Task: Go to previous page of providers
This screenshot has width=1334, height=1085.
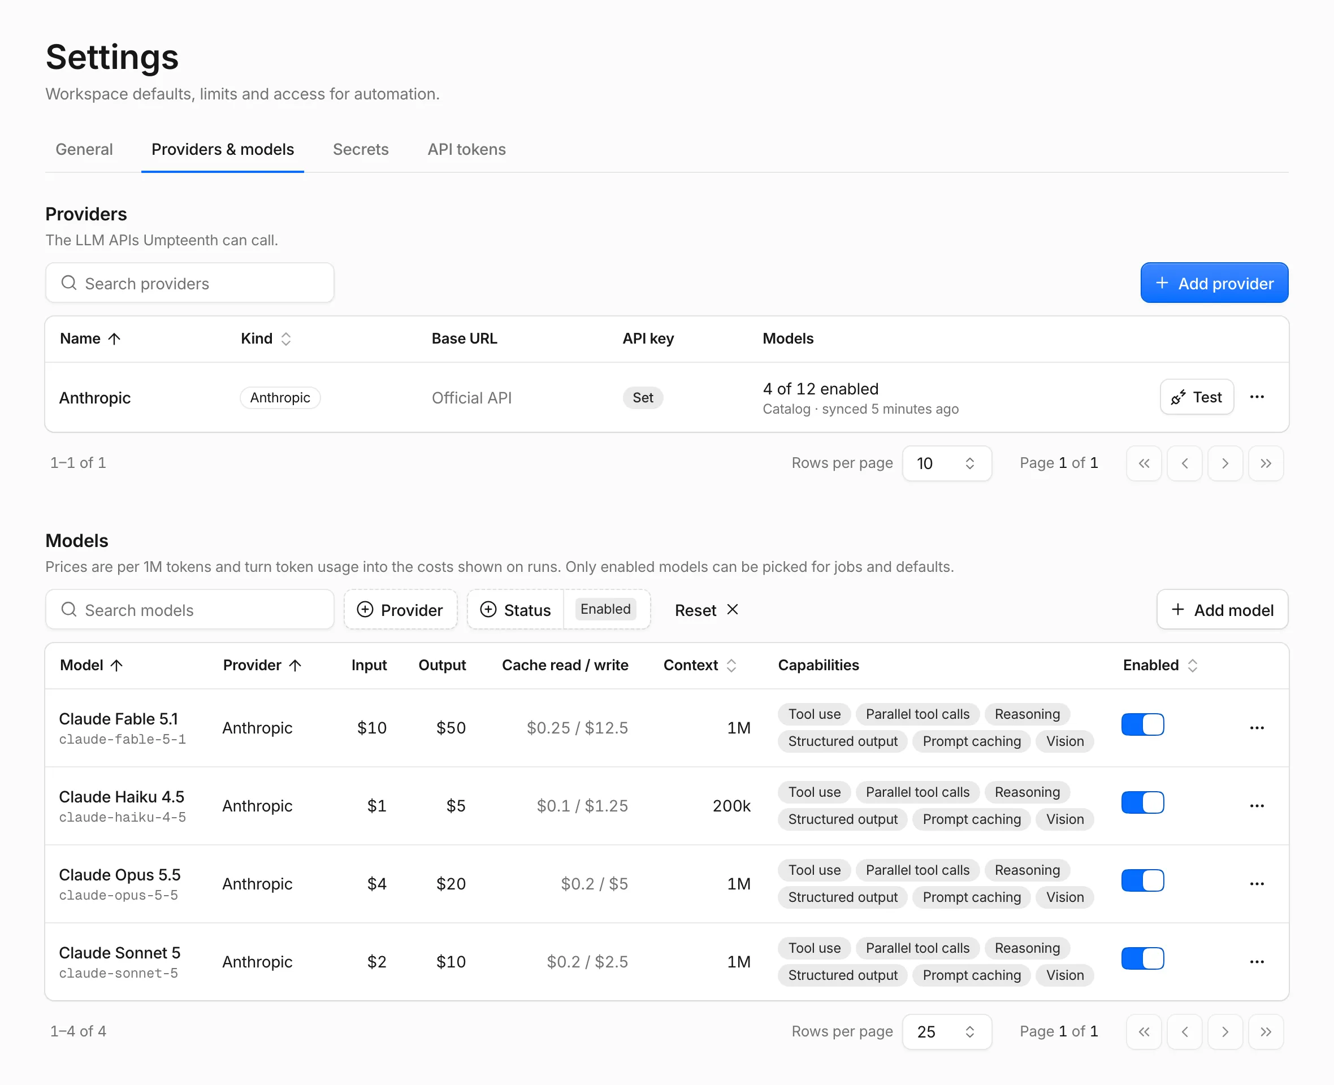Action: click(1185, 463)
